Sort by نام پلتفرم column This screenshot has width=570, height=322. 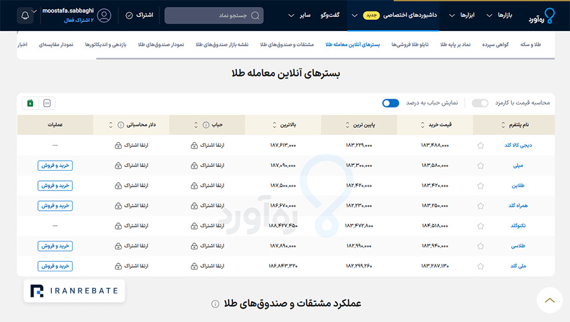(x=503, y=125)
